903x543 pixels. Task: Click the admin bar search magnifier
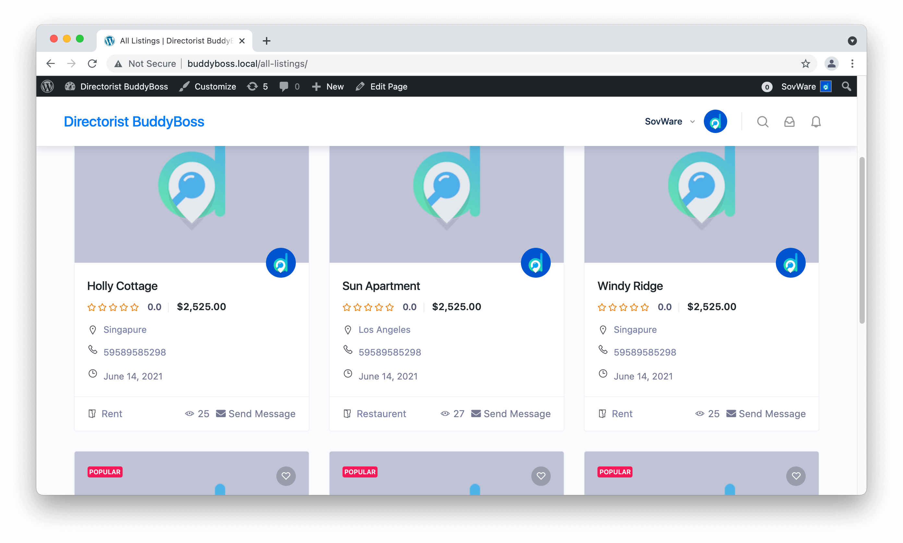[x=846, y=86]
